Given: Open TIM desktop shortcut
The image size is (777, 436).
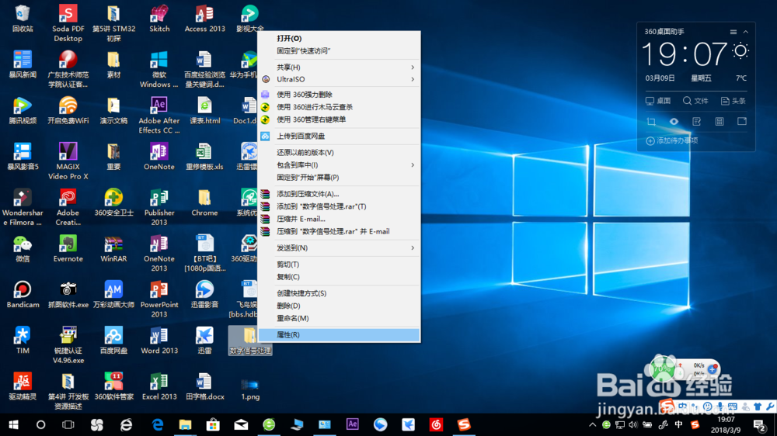Looking at the screenshot, I should click(23, 341).
